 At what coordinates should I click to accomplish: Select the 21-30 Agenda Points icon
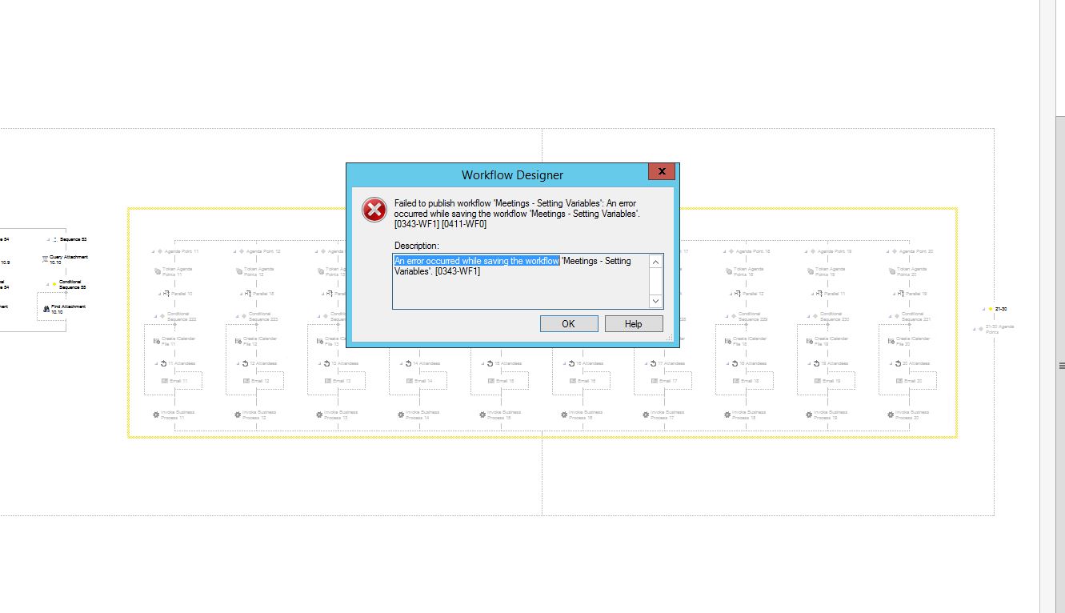[x=981, y=328]
